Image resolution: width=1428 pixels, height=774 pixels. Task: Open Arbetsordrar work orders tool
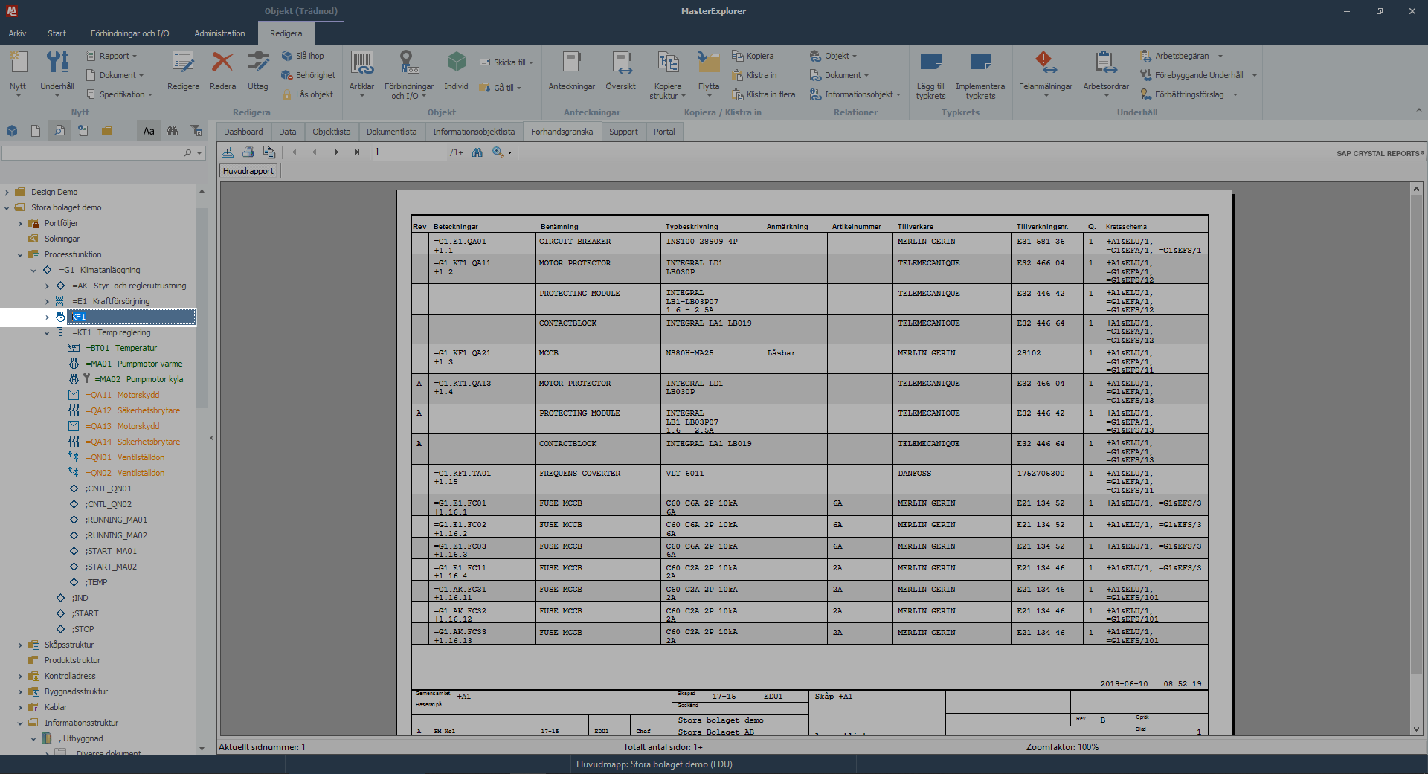point(1106,72)
